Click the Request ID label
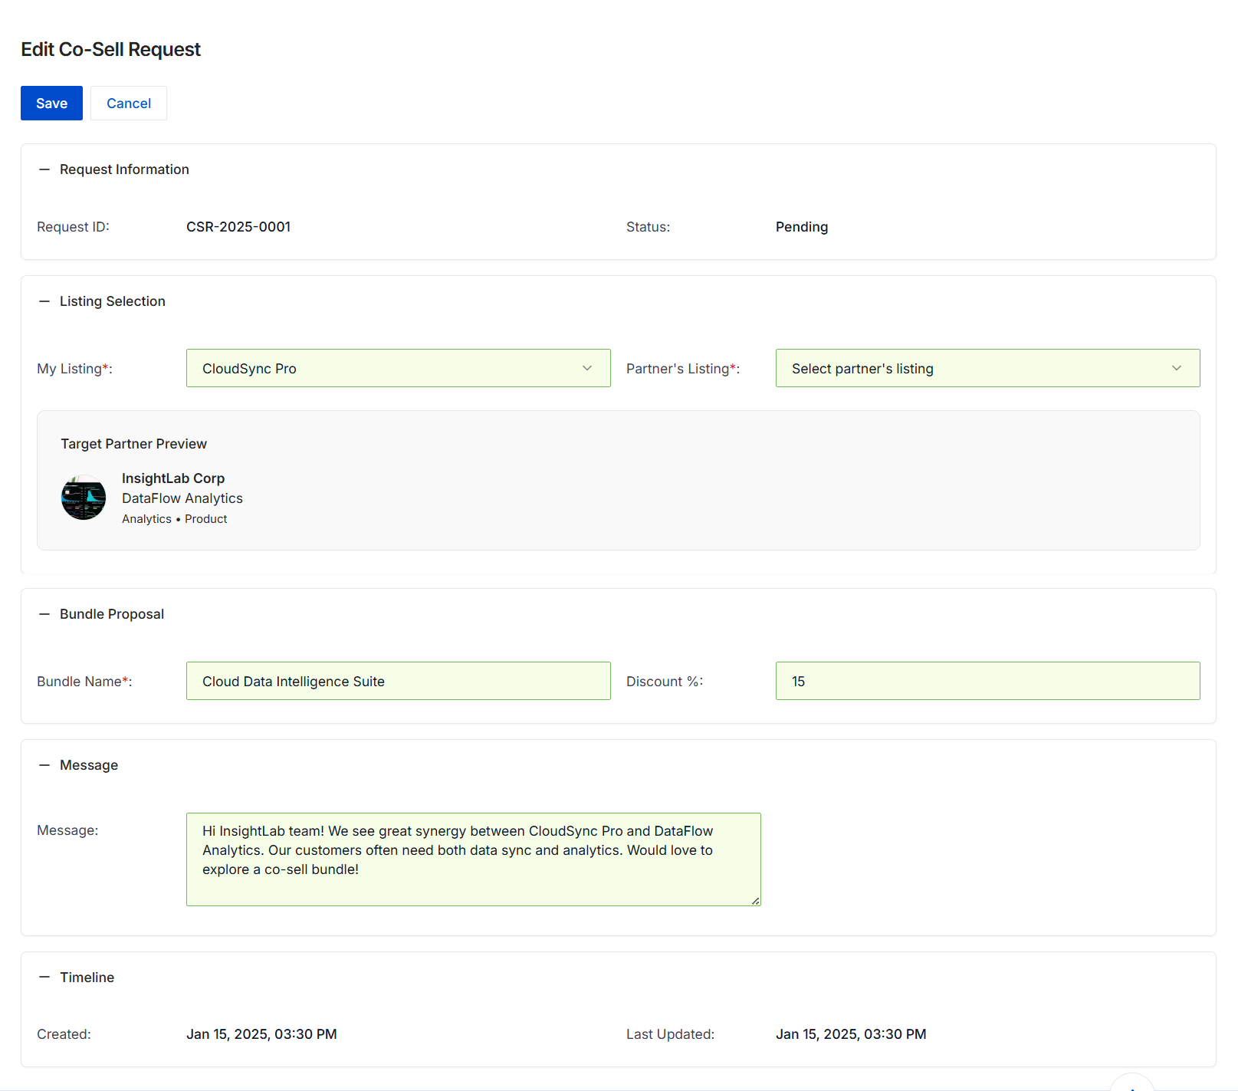Screen dimensions: 1238x1091 73,227
